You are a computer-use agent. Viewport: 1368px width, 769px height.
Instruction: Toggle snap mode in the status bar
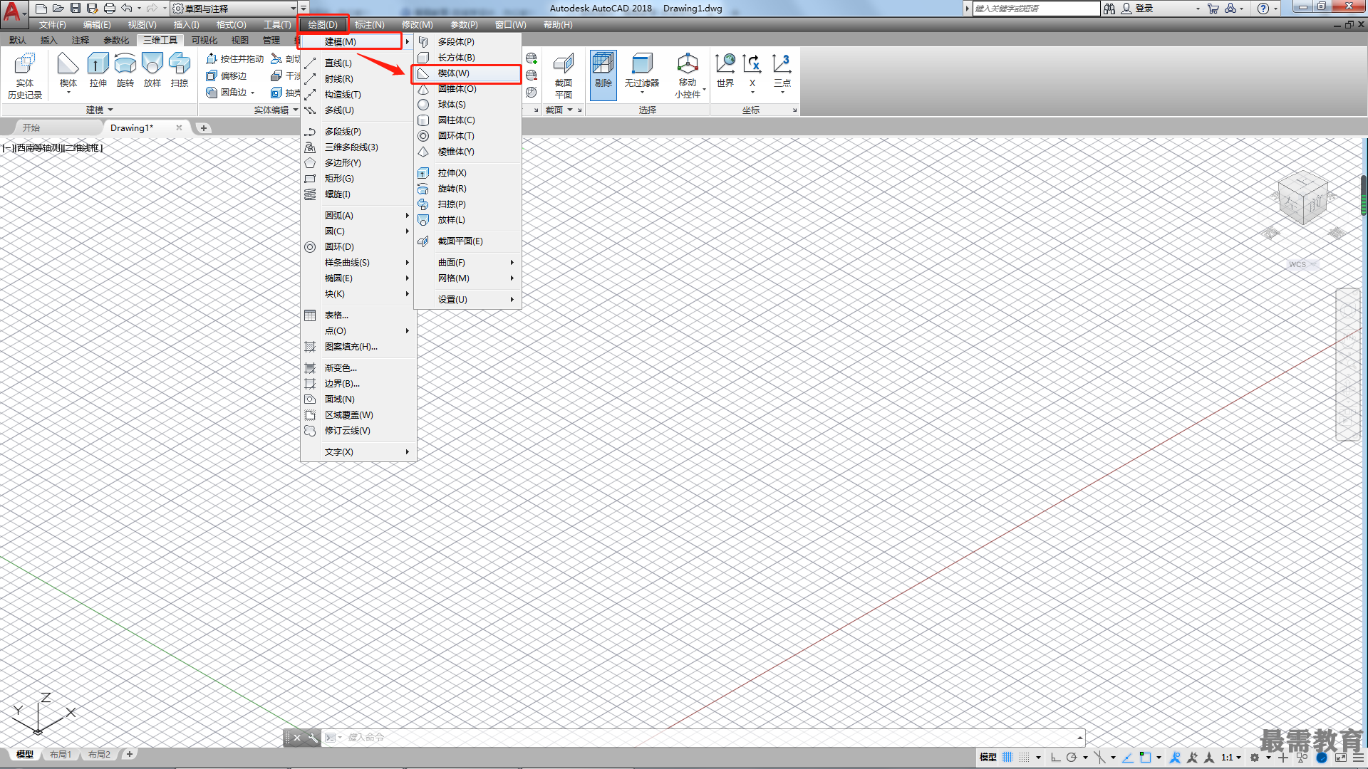pyautogui.click(x=1025, y=758)
